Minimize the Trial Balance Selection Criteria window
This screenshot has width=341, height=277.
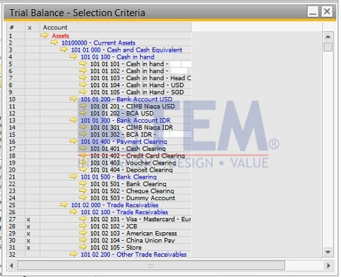coord(313,11)
